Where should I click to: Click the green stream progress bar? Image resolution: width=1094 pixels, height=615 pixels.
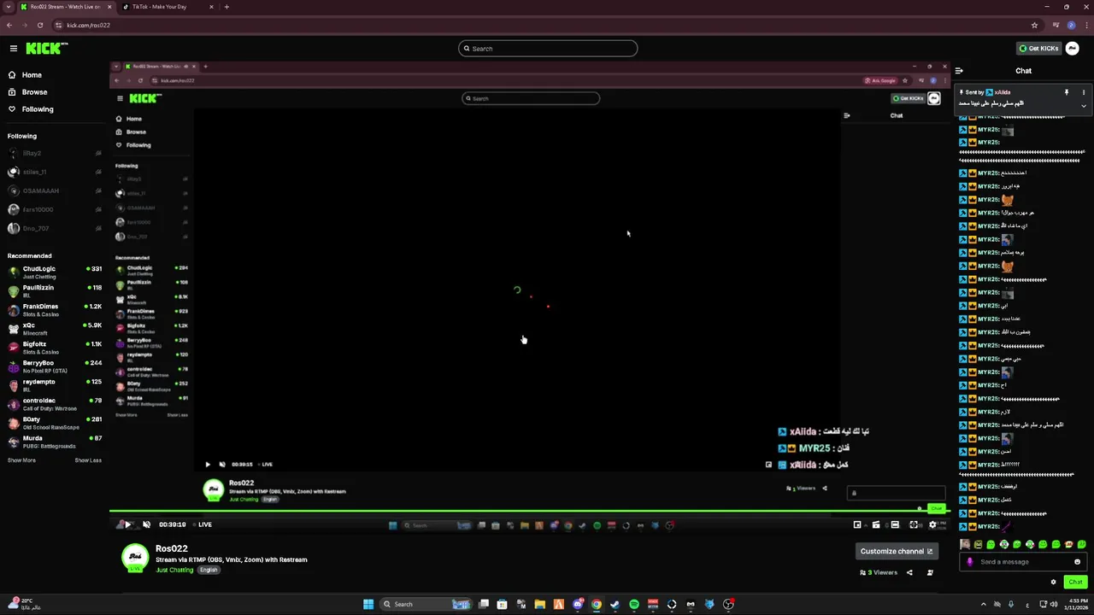coord(530,512)
